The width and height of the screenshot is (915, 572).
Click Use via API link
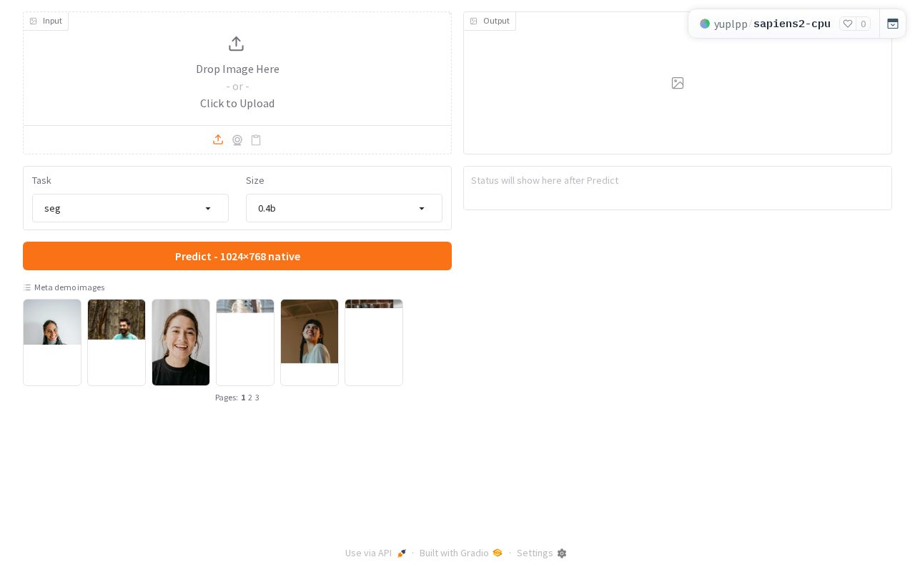(x=368, y=553)
